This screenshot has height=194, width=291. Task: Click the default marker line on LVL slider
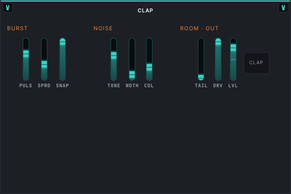(x=233, y=60)
